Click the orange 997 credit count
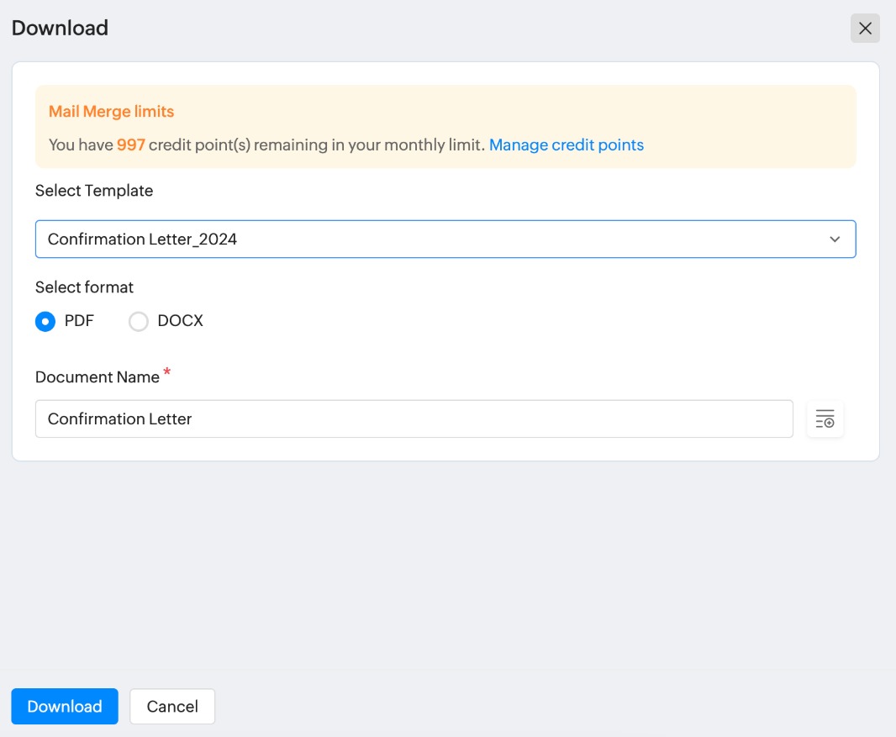 [131, 145]
